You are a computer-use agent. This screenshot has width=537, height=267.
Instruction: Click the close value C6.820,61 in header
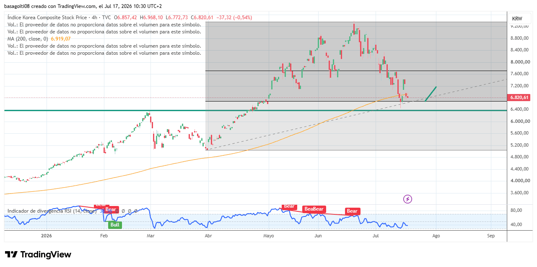pos(202,18)
